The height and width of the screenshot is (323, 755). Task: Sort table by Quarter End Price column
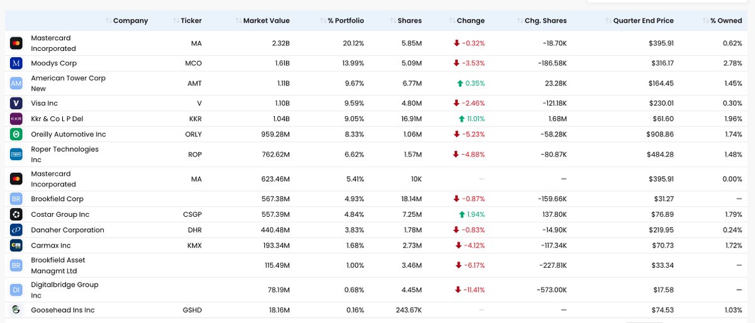pyautogui.click(x=639, y=21)
